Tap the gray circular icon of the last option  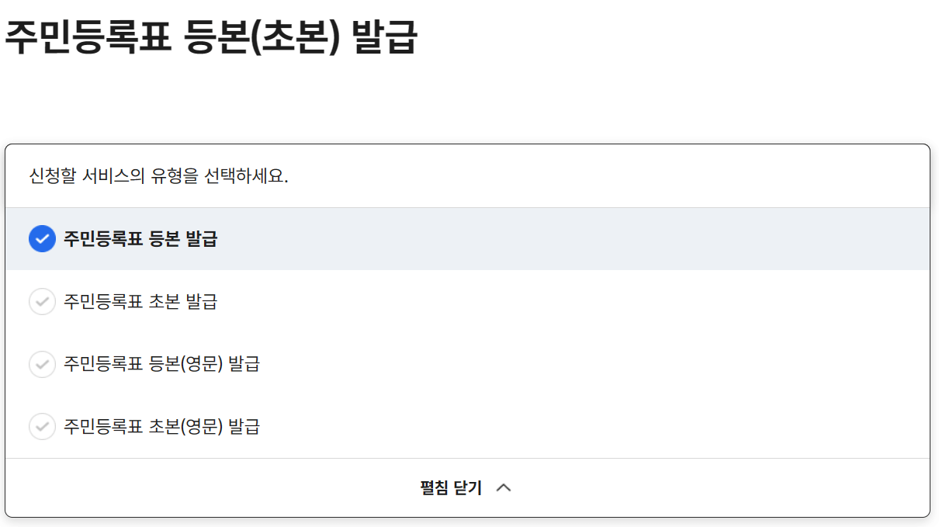point(41,426)
